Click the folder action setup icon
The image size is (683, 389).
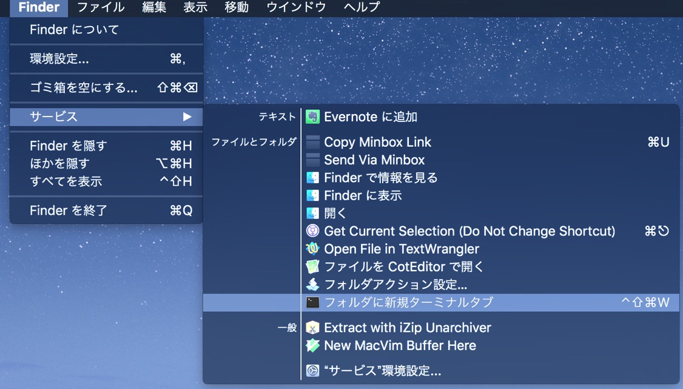(312, 285)
